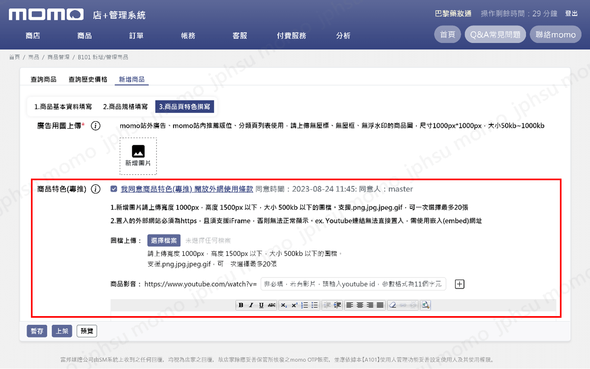Click the 預覽 button

[x=87, y=331]
